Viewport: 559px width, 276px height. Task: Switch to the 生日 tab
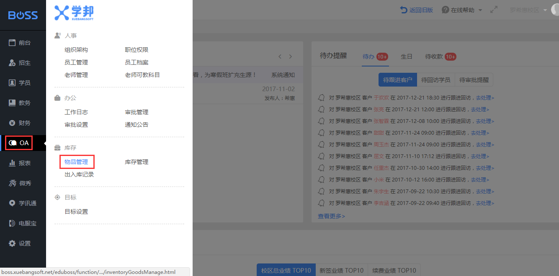407,56
